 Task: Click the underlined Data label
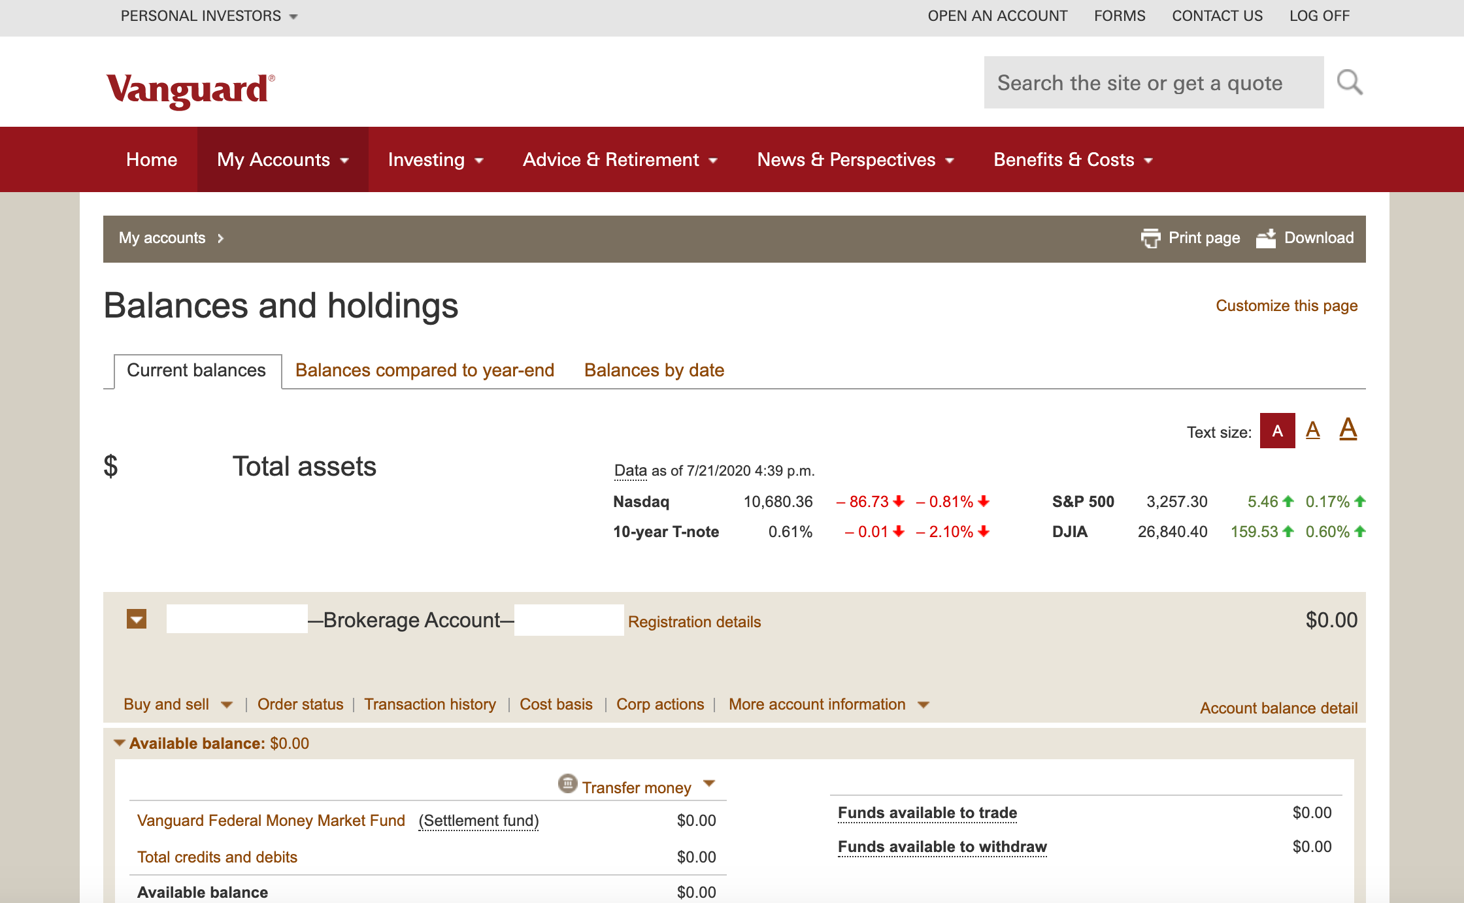pos(631,471)
